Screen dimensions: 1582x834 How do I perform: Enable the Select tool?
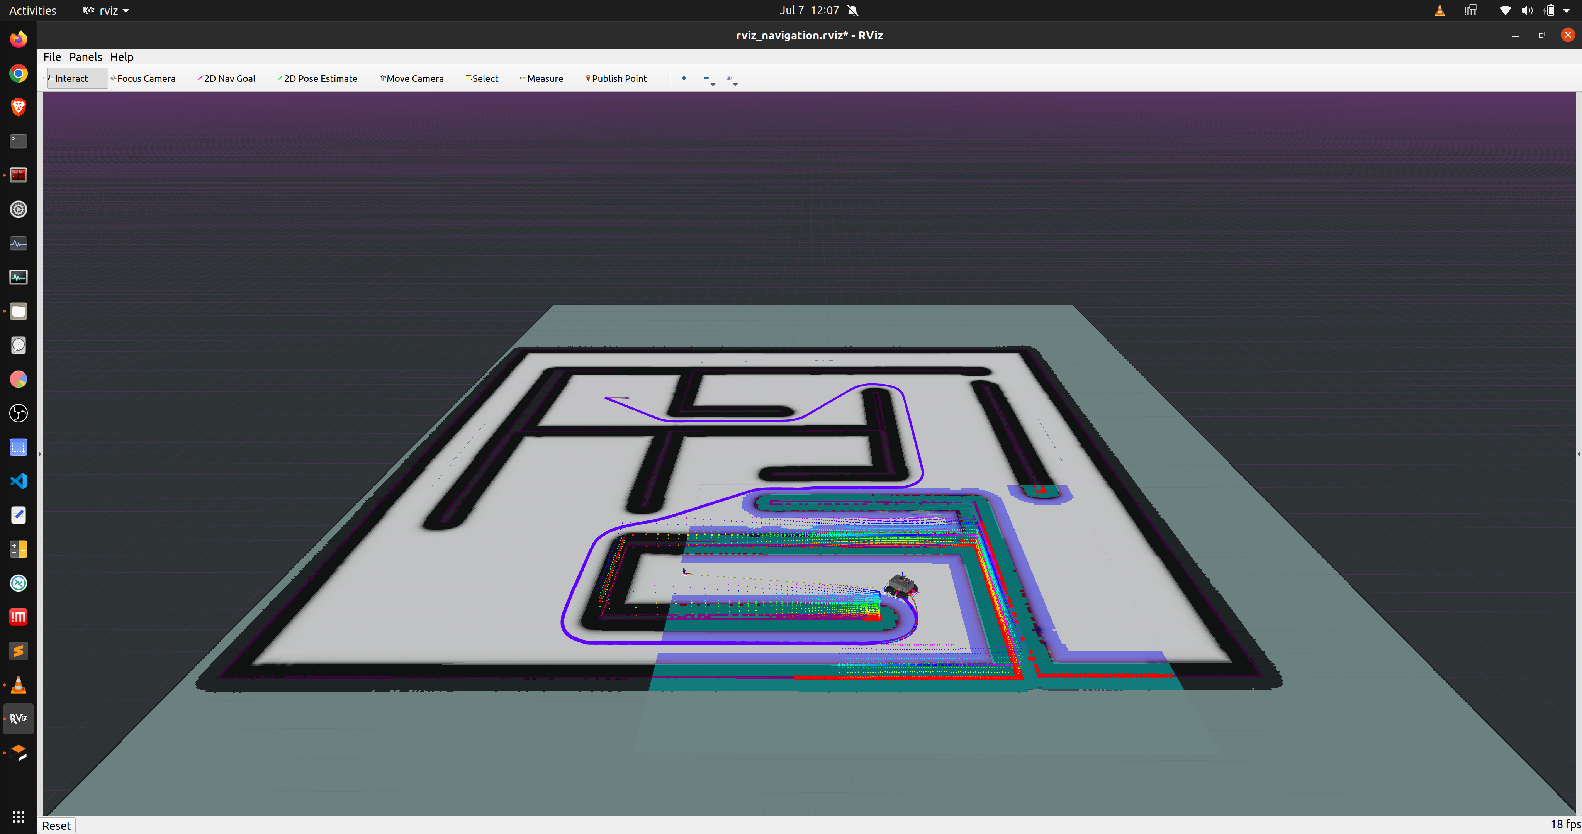click(x=482, y=79)
